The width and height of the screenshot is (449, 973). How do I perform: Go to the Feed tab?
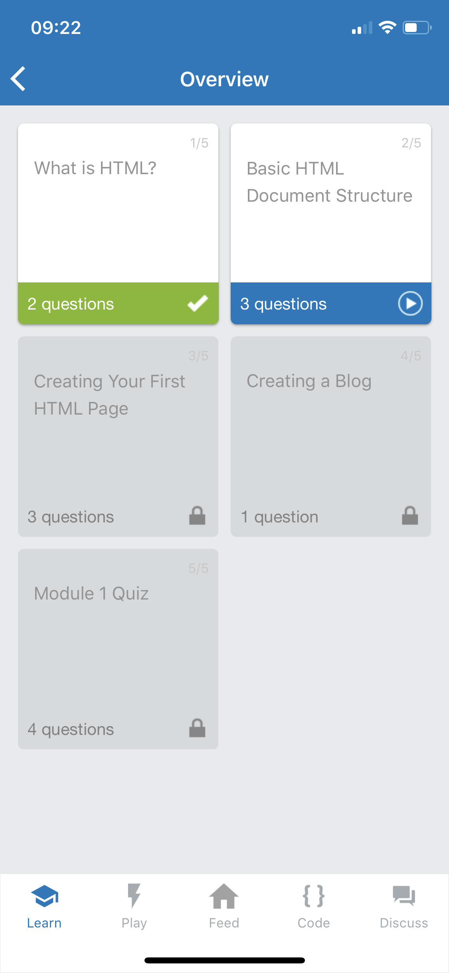224,907
